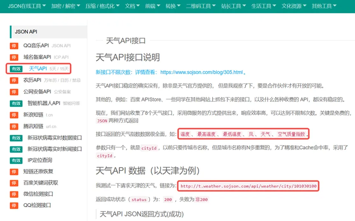
Task: Click the 有效 badge beside 智能机器人API
Action: [x=16, y=103]
